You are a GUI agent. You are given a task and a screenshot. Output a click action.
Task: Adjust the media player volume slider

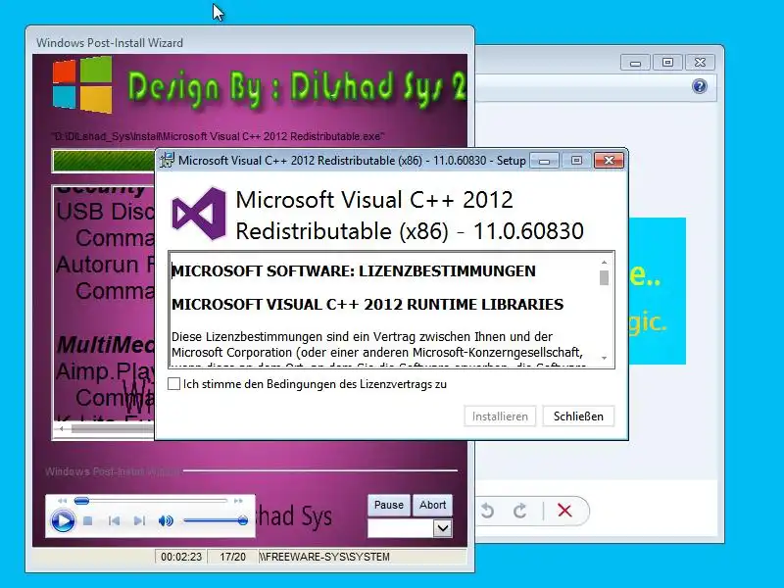tap(216, 521)
